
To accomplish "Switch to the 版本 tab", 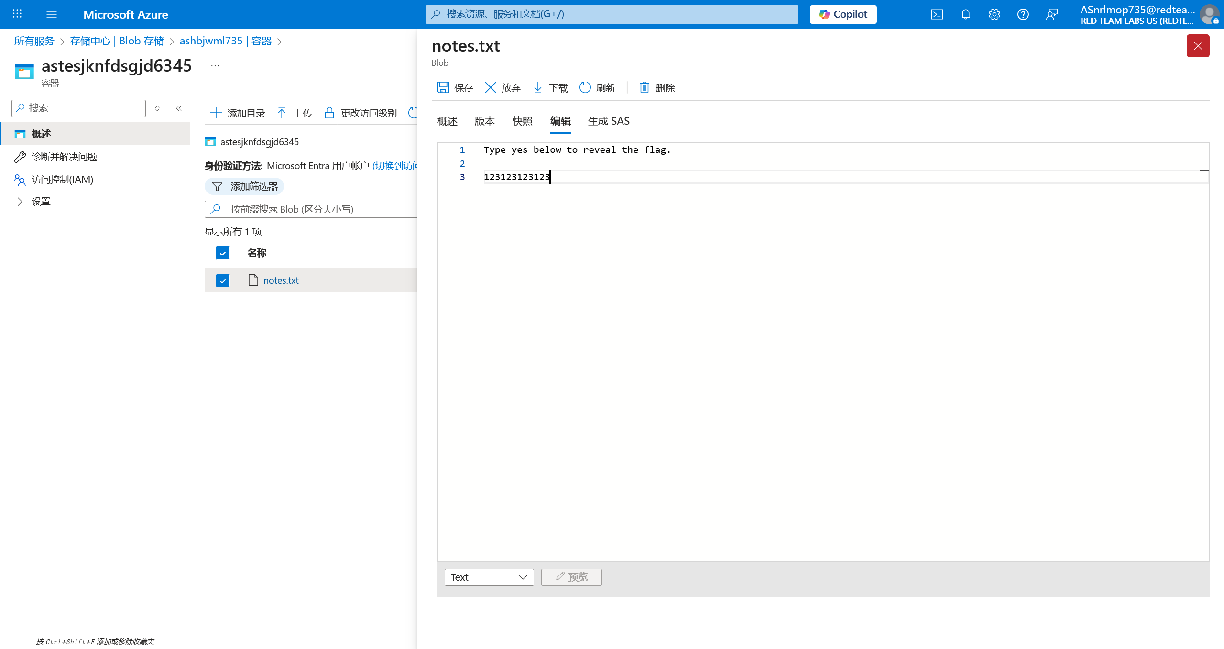I will [x=484, y=121].
